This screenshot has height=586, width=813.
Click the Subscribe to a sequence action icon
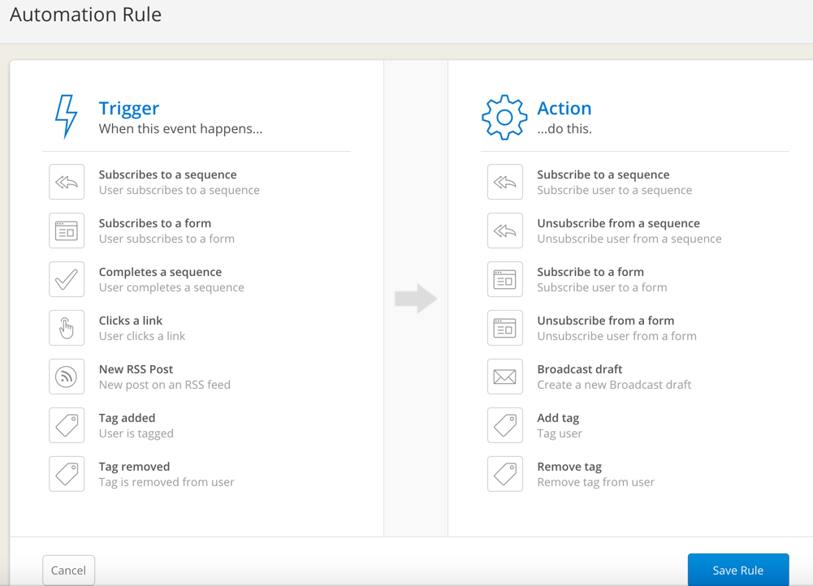505,182
